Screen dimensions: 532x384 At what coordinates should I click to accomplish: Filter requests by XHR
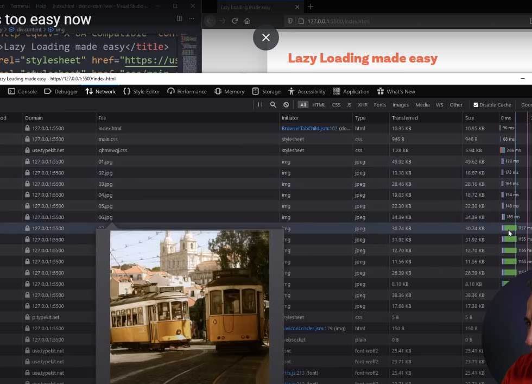pyautogui.click(x=362, y=105)
